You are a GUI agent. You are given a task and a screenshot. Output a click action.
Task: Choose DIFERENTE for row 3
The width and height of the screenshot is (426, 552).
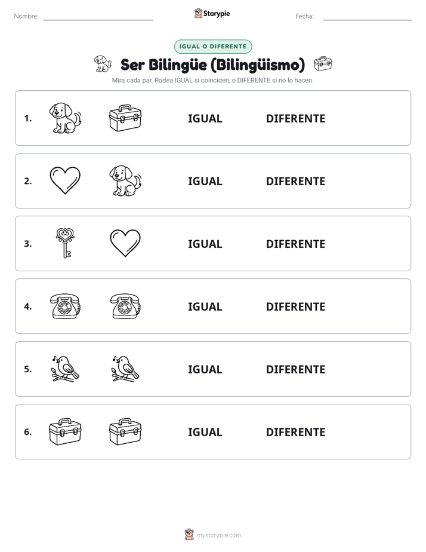(x=295, y=244)
